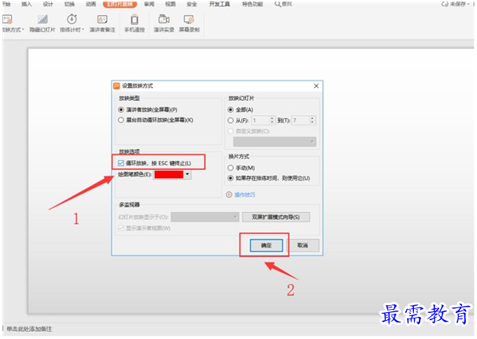Select 展台自动循环放映(全屏幕) radio button
This screenshot has height=339, width=477.
pos(121,120)
